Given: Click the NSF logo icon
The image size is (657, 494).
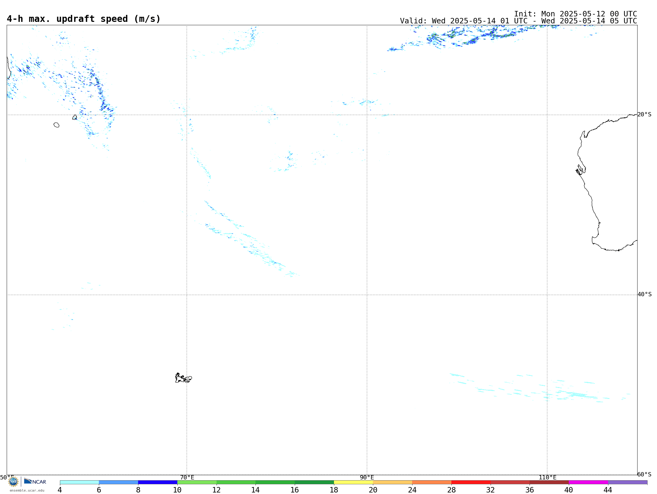Looking at the screenshot, I should [x=13, y=482].
